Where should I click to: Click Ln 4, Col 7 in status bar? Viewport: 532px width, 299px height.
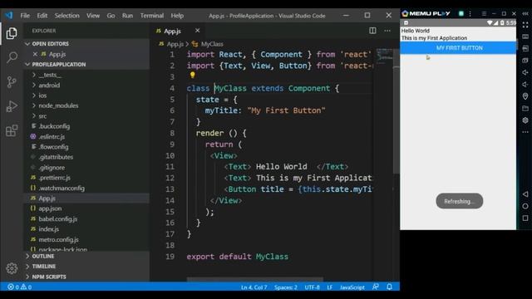click(254, 287)
